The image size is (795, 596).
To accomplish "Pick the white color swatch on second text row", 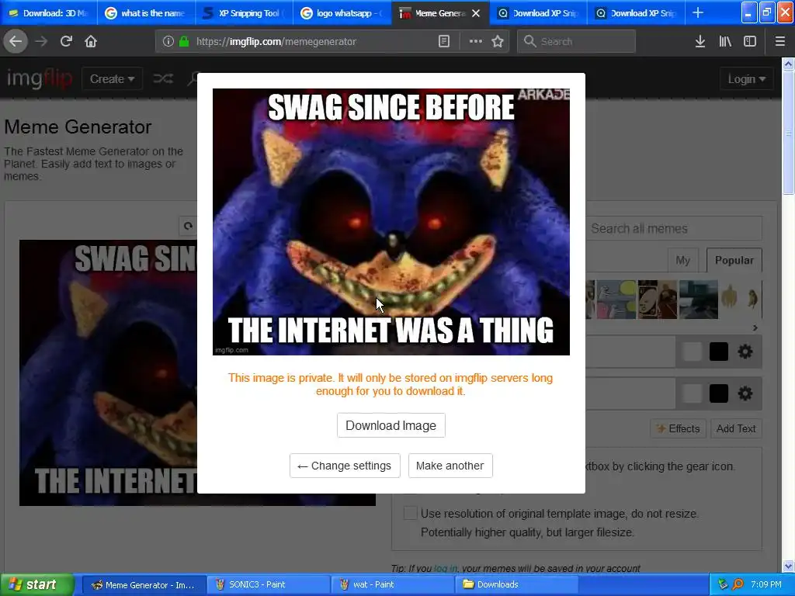I will [x=692, y=393].
